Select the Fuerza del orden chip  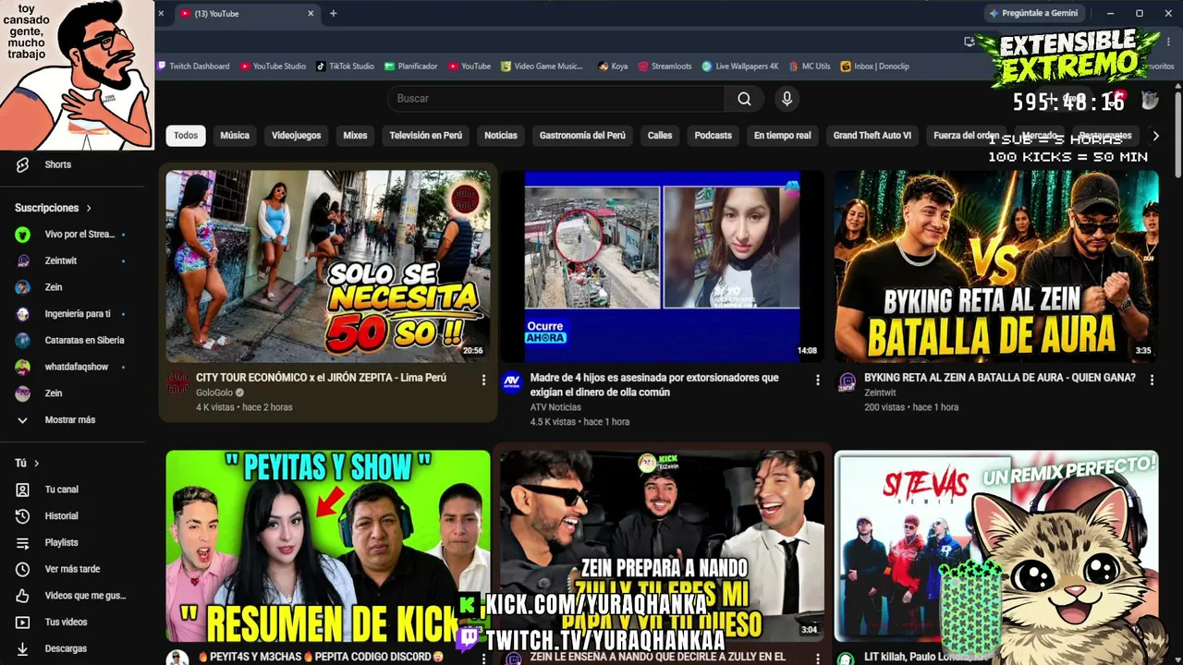click(967, 136)
